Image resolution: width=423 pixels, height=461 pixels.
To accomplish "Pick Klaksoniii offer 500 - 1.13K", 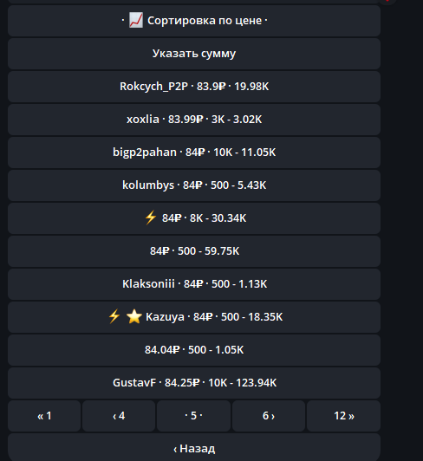I will 194,284.
